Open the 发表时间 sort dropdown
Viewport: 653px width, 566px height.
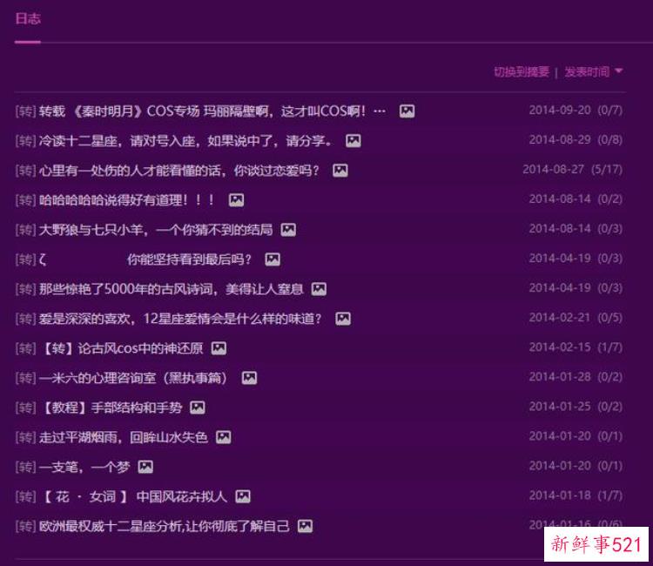[587, 72]
